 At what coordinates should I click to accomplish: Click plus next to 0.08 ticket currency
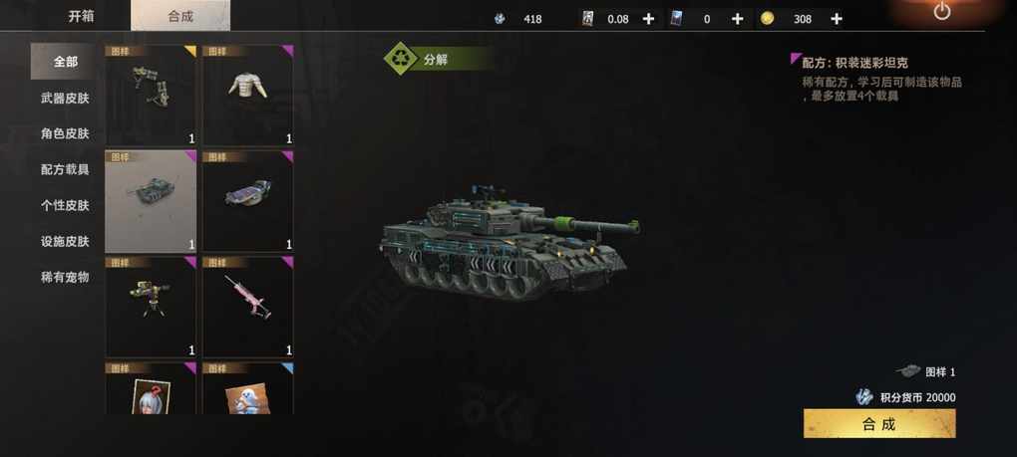[x=648, y=19]
